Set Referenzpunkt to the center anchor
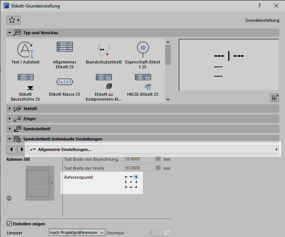Screen dimensions: 285x237 coord(131,182)
